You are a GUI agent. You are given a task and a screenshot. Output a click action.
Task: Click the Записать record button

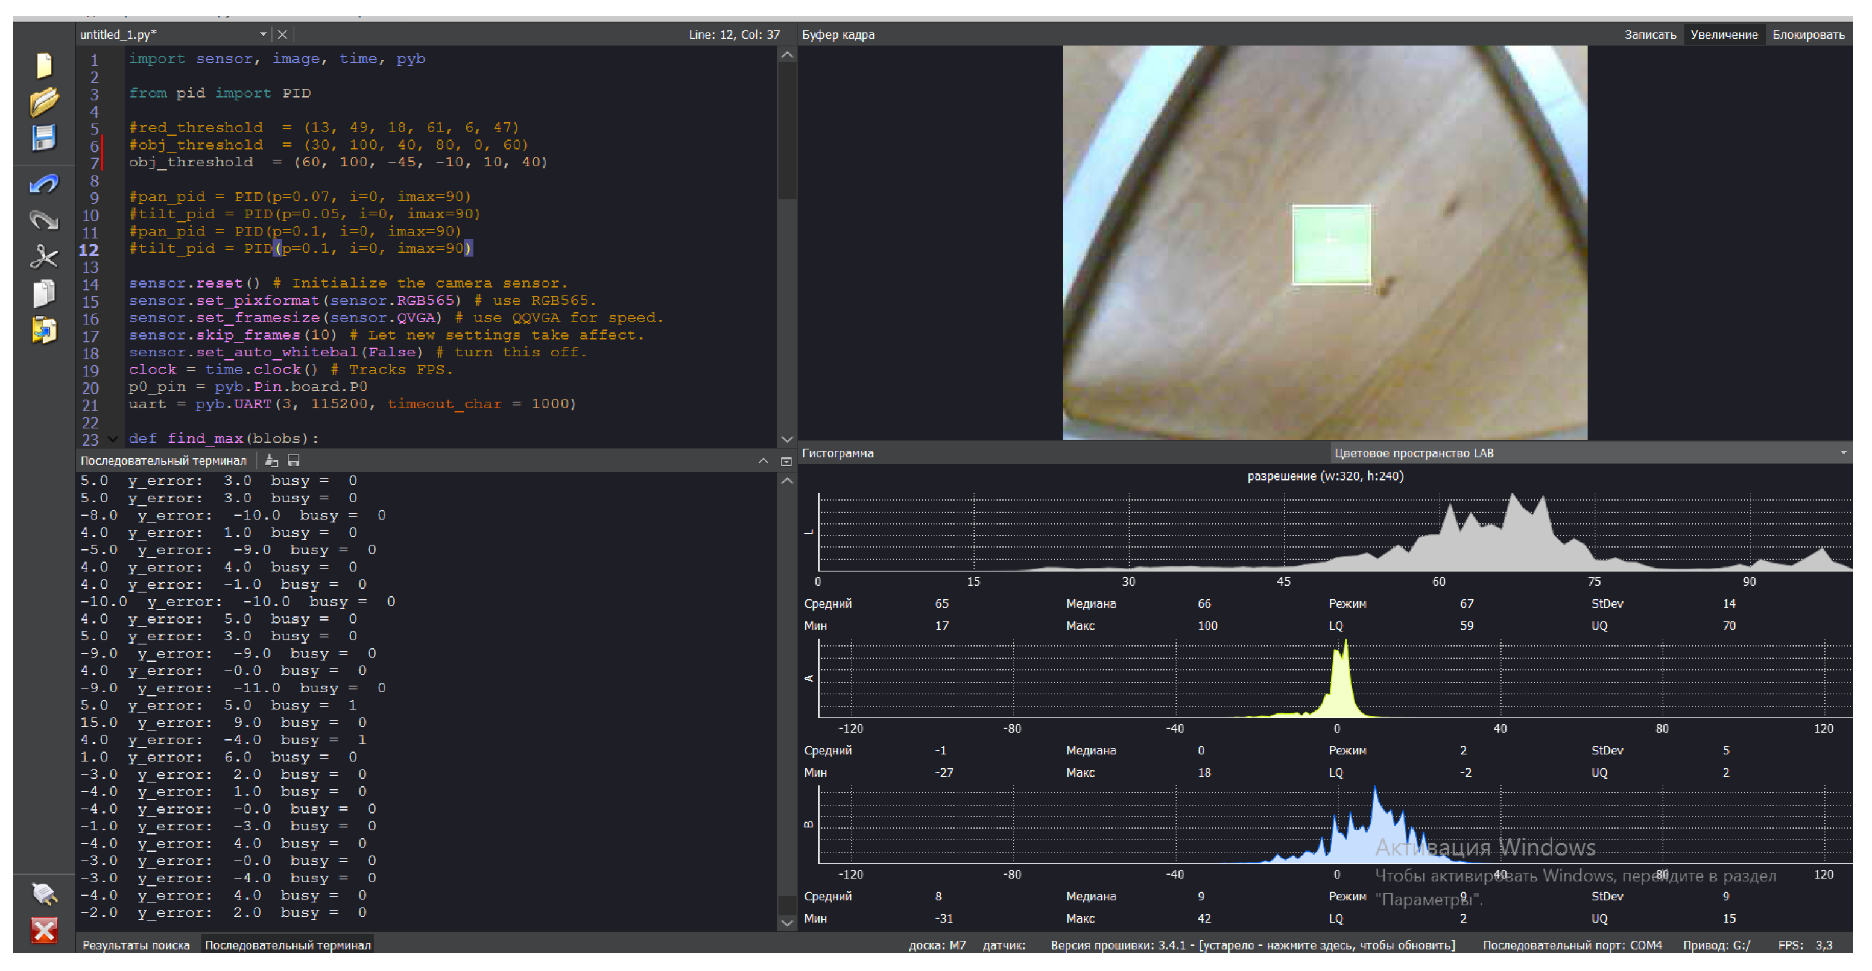1649,34
